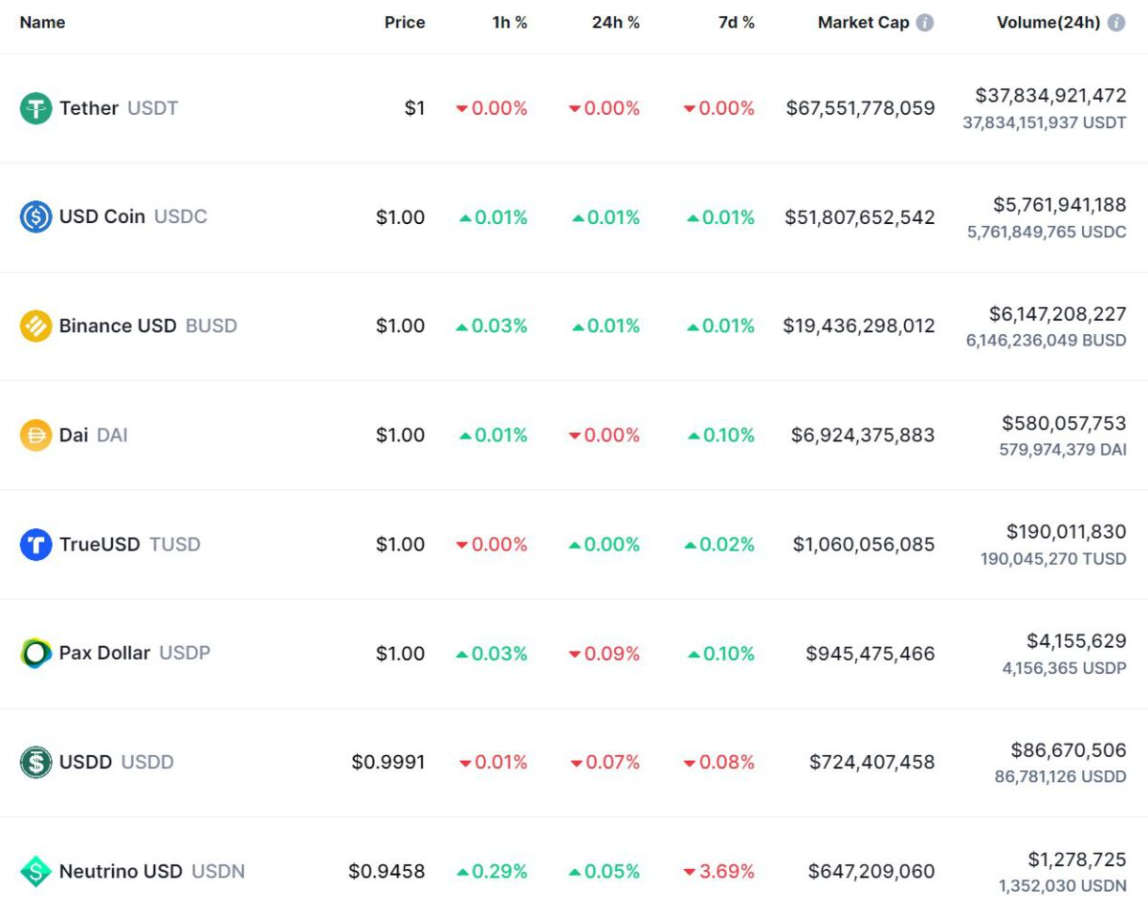Click the Pax Dollar logo icon

pos(36,654)
